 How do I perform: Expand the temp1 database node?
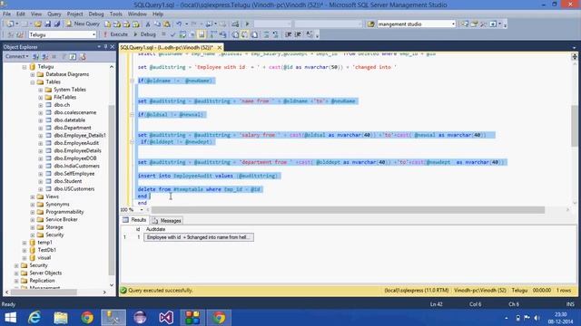pyautogui.click(x=25, y=243)
